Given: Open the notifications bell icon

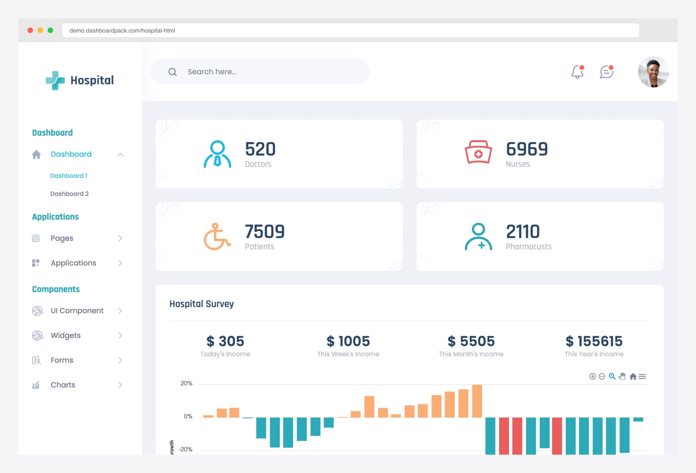Looking at the screenshot, I should (x=577, y=71).
